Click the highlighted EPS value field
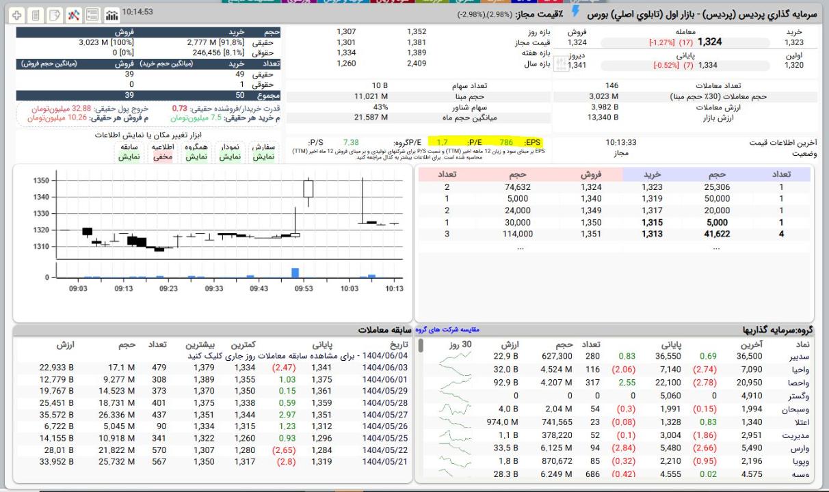The height and width of the screenshot is (492, 829). coord(506,142)
